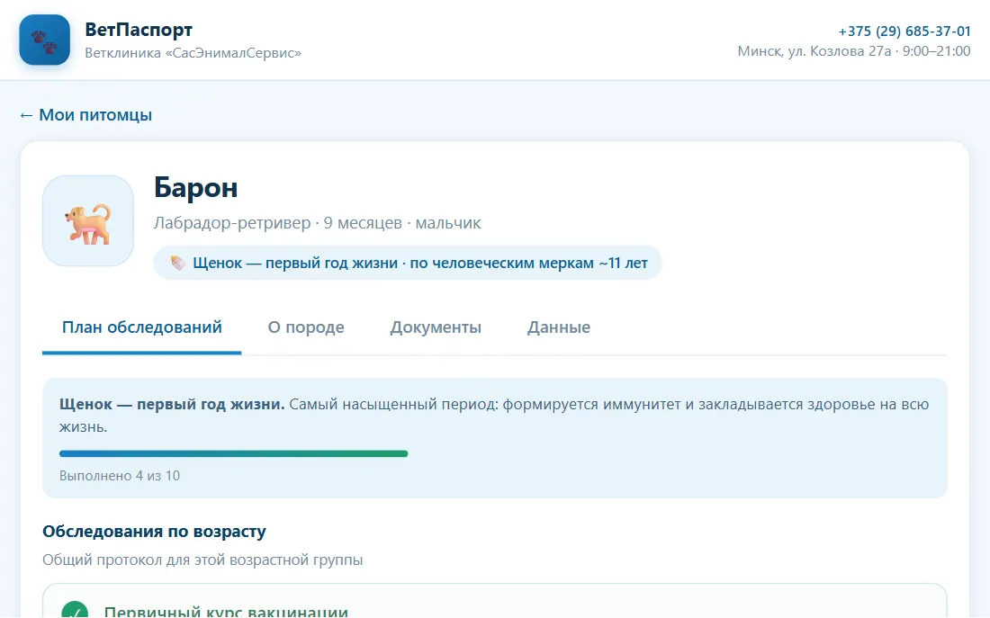
Task: Click the Ветклиника «СасЭнималСервис» subtitle
Action: [x=193, y=53]
